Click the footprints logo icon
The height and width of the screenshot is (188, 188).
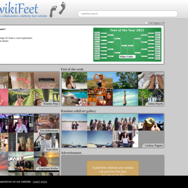pyautogui.click(x=58, y=9)
